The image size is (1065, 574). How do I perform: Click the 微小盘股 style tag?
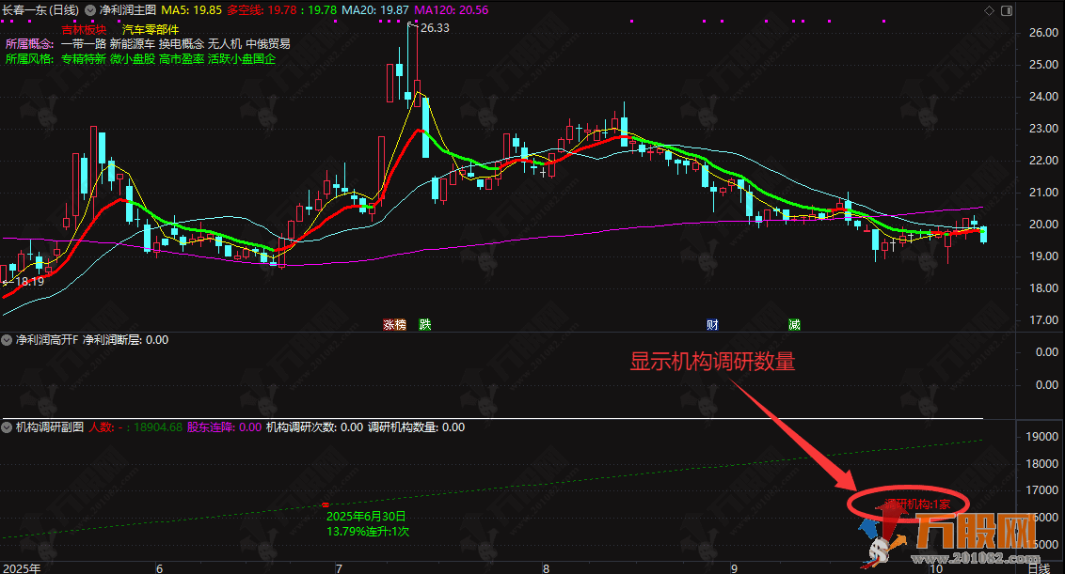click(133, 58)
